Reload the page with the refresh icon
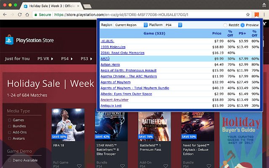The image size is (269, 168). tap(20, 15)
